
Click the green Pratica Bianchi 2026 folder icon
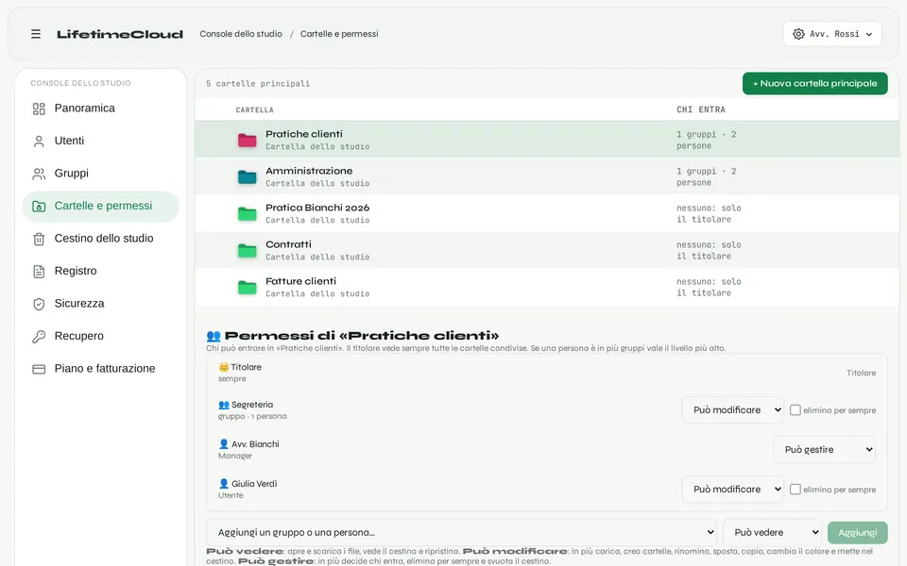click(247, 214)
